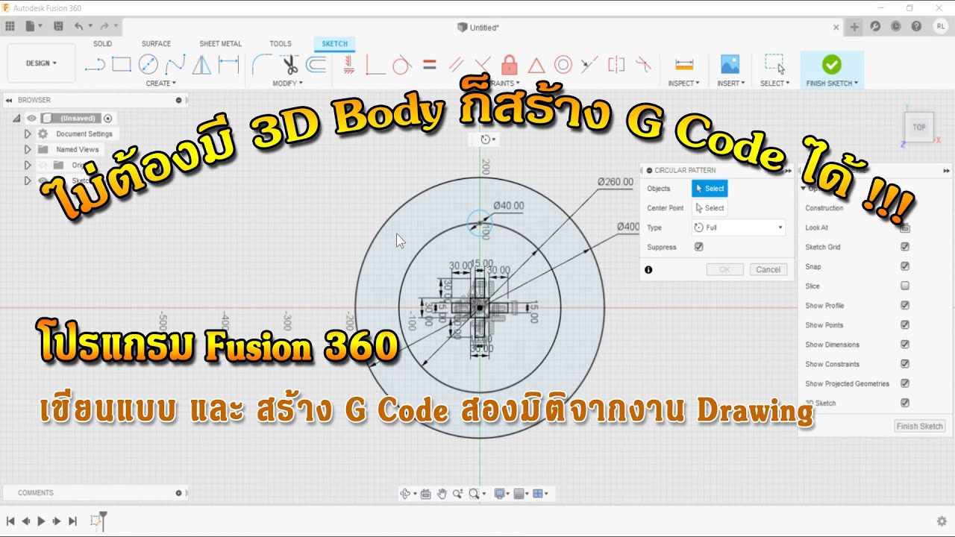Viewport: 955px width, 537px height.
Task: Open the Type Full dropdown
Action: [739, 227]
